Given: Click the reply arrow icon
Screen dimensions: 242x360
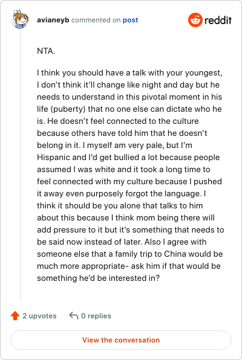Looking at the screenshot, I should coord(74,315).
